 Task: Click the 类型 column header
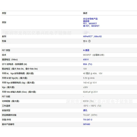4,13
